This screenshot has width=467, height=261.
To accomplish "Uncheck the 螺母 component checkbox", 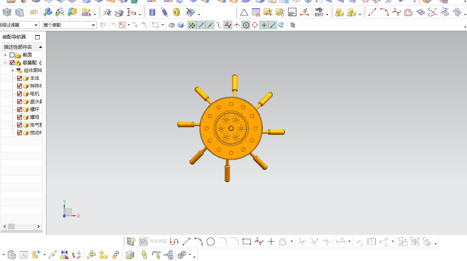I will pos(19,117).
